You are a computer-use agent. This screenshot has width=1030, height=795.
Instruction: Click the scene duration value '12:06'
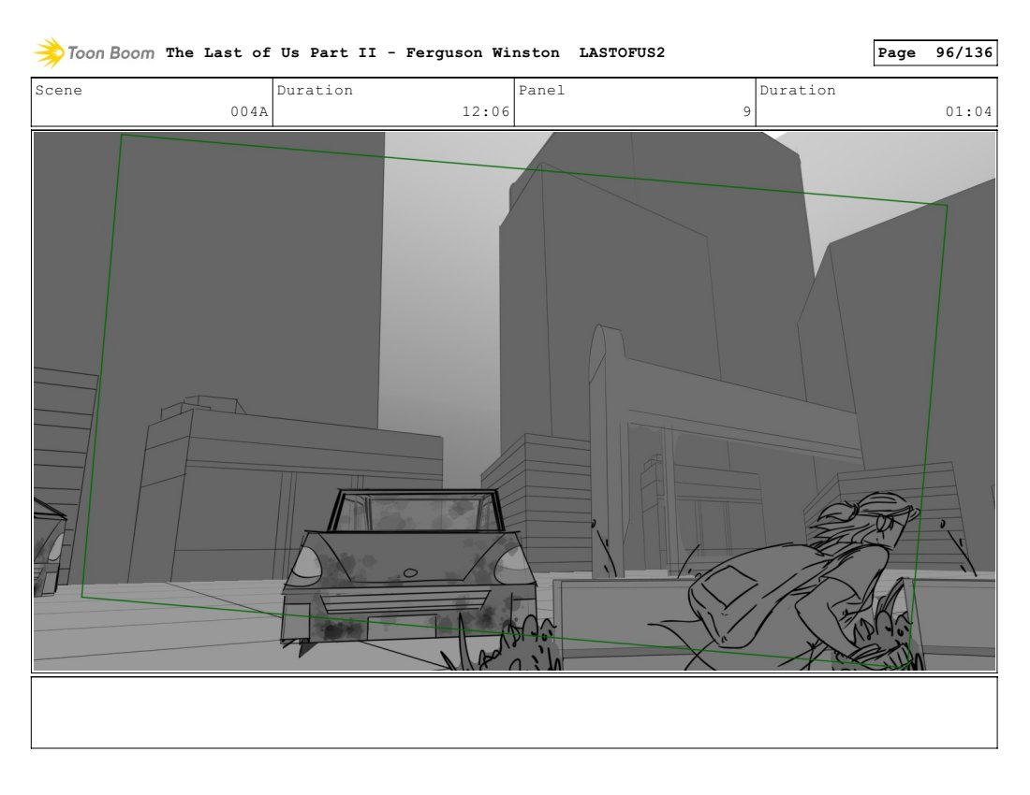485,111
